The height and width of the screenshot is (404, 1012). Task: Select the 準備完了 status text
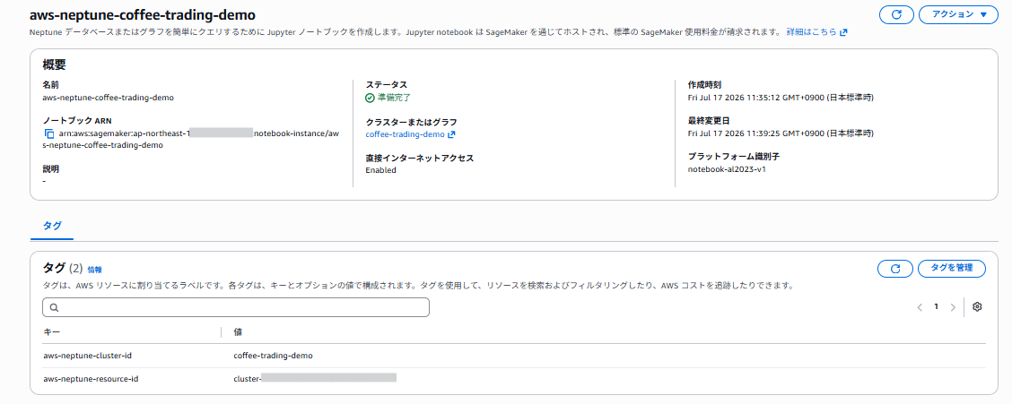(x=394, y=98)
